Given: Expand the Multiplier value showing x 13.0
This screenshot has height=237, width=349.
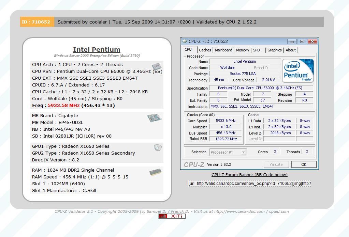Looking at the screenshot, I should [226, 127].
